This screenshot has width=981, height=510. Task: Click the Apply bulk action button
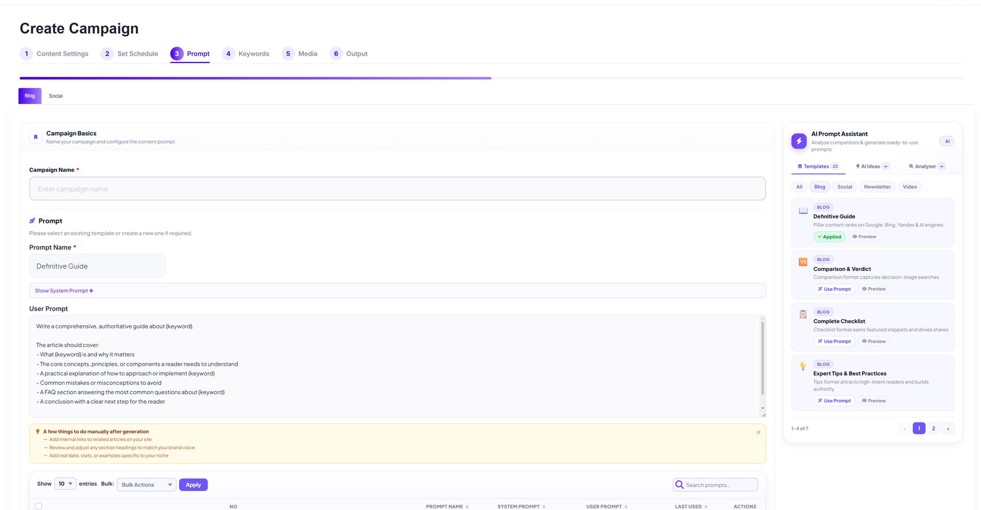point(193,485)
